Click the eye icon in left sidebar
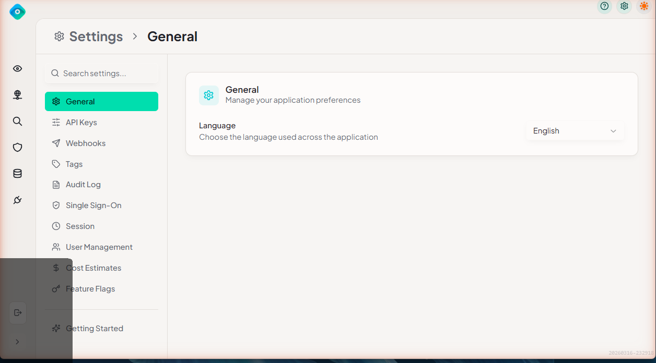Viewport: 656px width, 363px height. [x=17, y=69]
